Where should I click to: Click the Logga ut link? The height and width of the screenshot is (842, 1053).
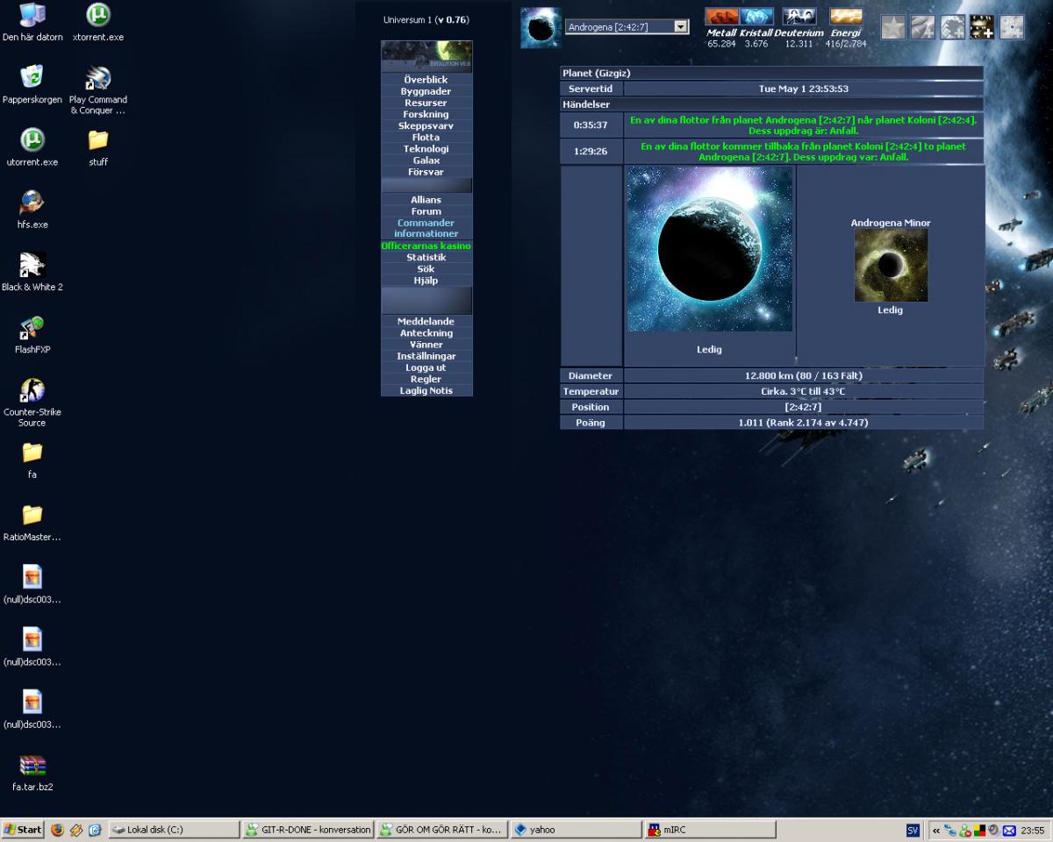pyautogui.click(x=426, y=367)
